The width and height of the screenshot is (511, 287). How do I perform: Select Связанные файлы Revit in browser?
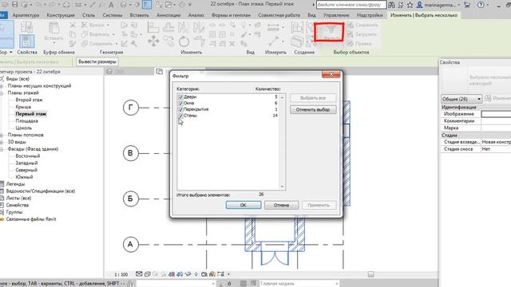[x=31, y=219]
